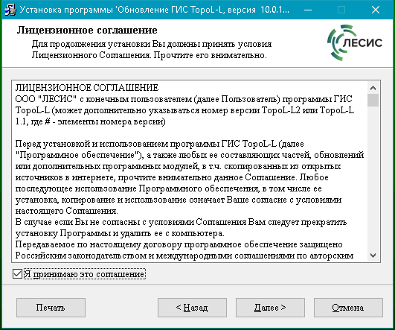Go back with the '< Назад' button
The height and width of the screenshot is (330, 395).
(192, 308)
